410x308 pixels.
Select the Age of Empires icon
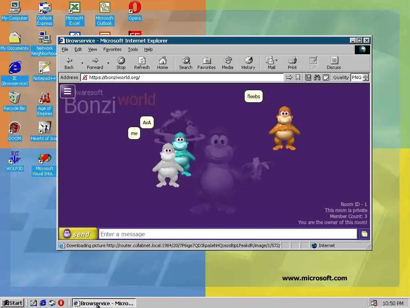pos(45,104)
